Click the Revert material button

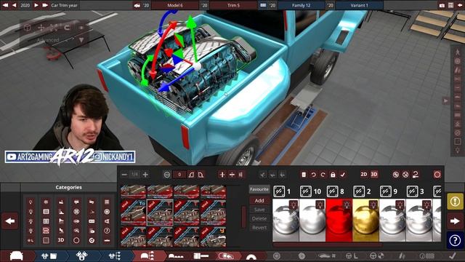259,228
